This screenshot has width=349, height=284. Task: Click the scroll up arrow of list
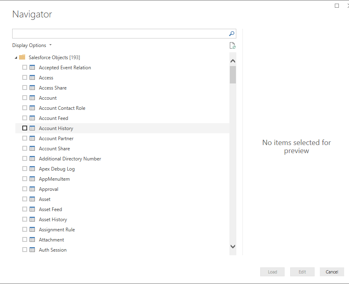(233, 61)
